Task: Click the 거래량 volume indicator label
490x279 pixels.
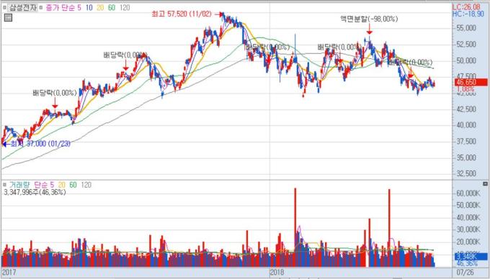Action: coord(19,185)
